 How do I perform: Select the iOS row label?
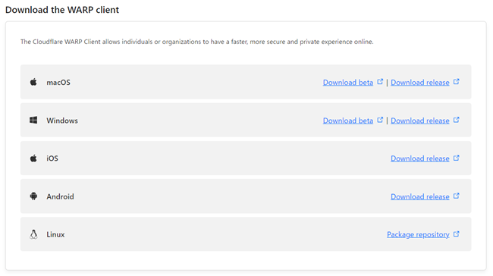point(52,158)
